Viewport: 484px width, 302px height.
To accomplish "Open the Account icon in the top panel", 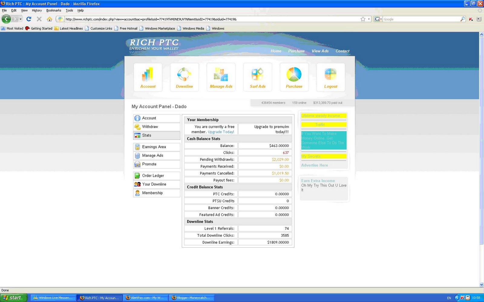I will point(148,77).
